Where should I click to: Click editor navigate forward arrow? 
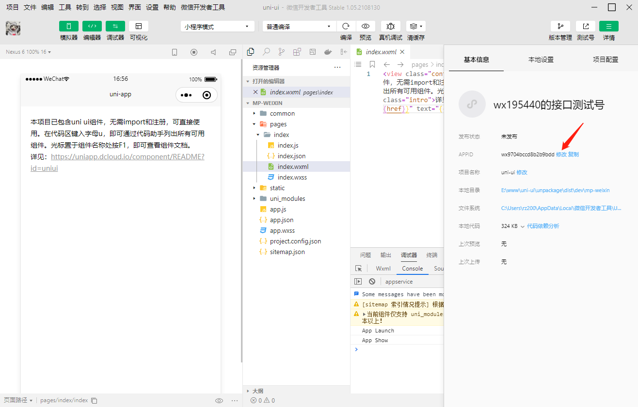[400, 64]
